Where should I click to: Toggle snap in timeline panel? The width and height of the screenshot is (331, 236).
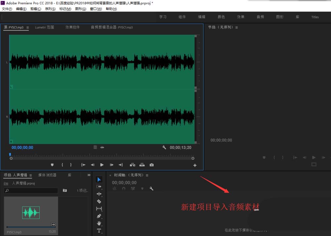coord(124,189)
